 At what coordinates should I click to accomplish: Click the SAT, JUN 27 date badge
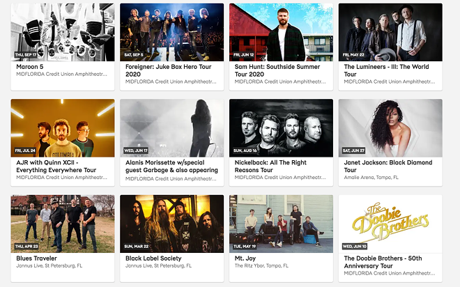click(x=353, y=150)
